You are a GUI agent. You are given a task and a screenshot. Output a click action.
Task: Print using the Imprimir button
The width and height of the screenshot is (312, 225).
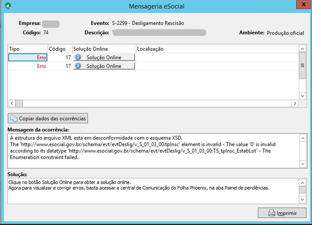click(x=282, y=213)
